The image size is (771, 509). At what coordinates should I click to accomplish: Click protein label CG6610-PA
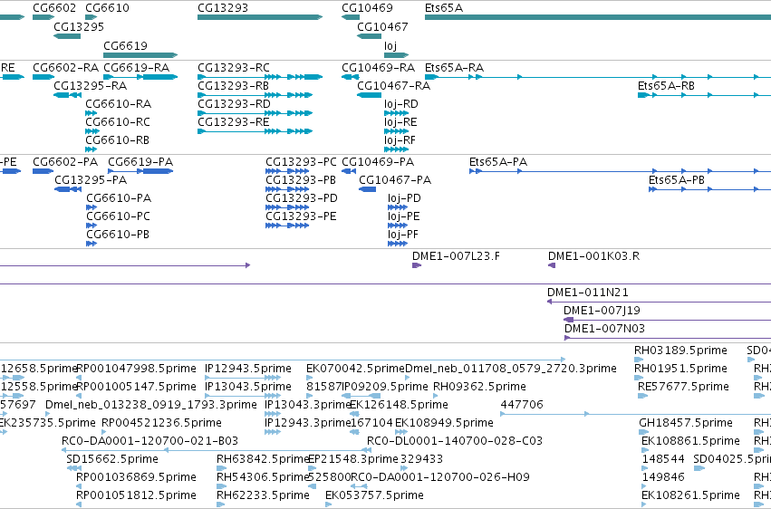119,198
